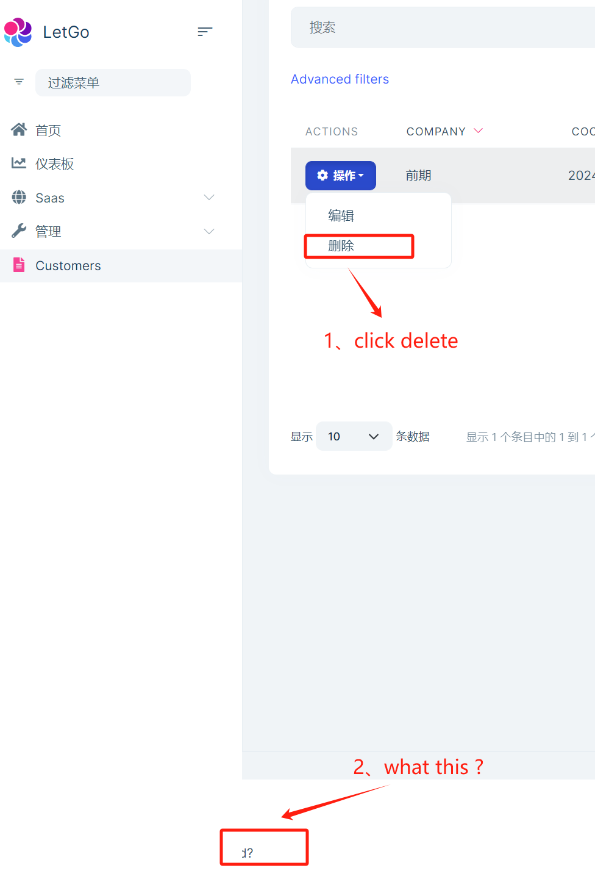Expand the 管理 submenu chevron
Viewport: 595px width, 882px height.
209,231
